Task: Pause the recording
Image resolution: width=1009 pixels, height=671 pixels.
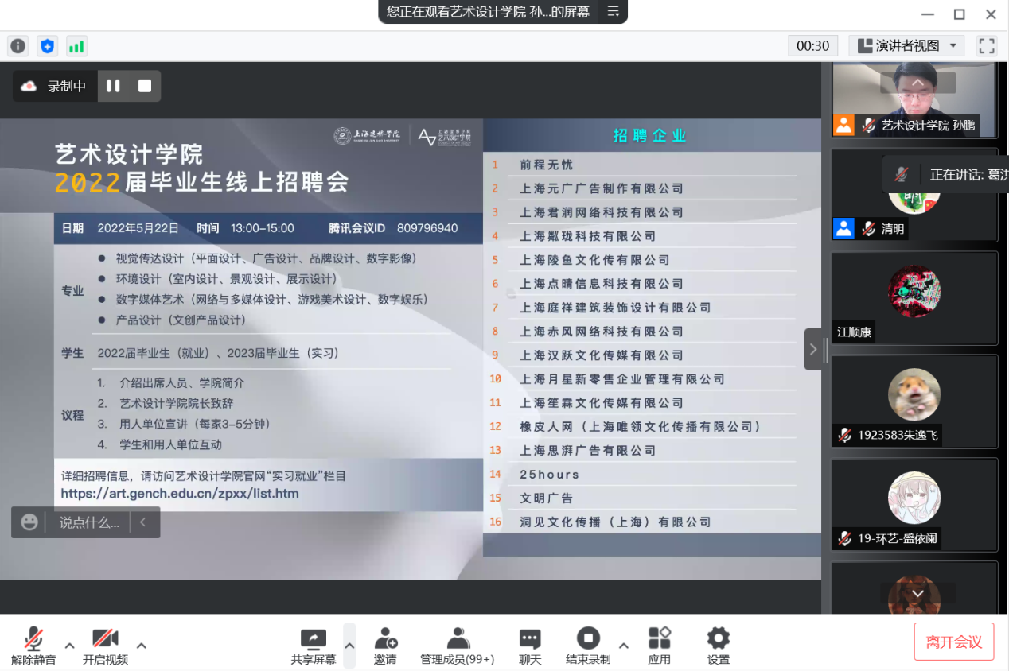Action: (x=113, y=86)
